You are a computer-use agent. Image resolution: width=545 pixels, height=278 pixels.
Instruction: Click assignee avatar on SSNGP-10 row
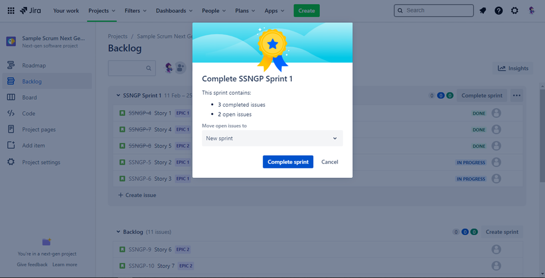coord(496,266)
